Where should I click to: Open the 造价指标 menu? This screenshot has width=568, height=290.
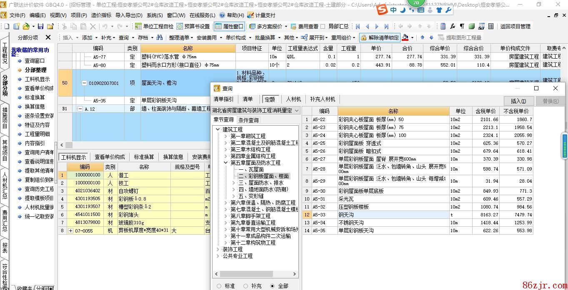tap(101, 15)
